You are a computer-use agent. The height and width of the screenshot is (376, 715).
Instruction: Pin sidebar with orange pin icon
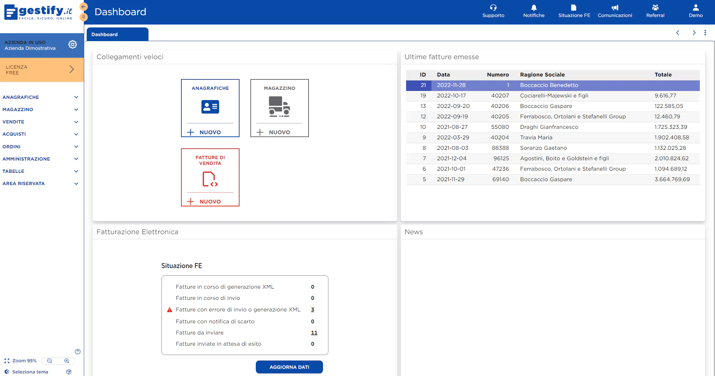pos(83,17)
